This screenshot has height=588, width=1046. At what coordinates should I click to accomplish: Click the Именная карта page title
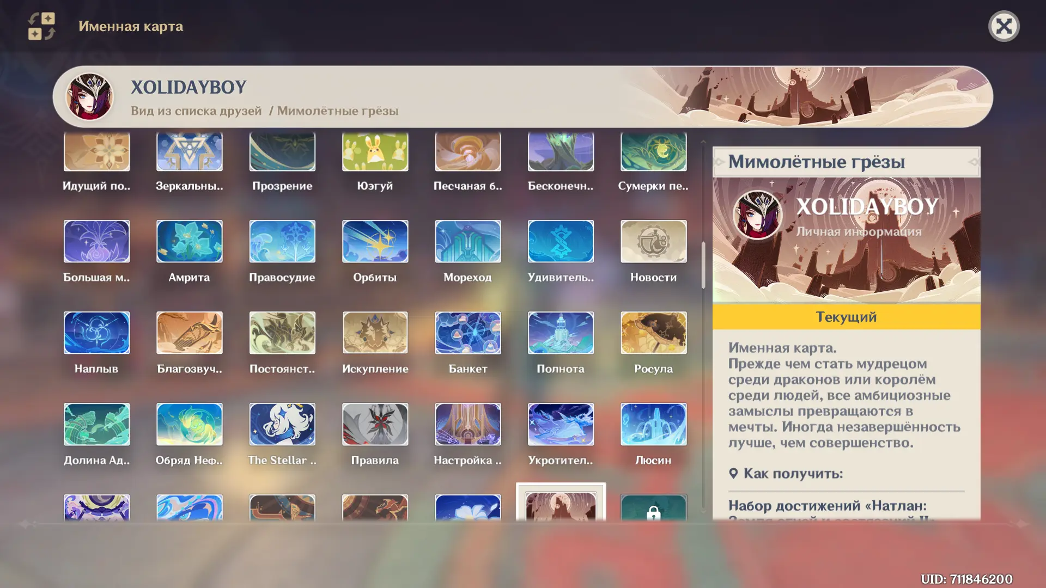[x=131, y=26]
